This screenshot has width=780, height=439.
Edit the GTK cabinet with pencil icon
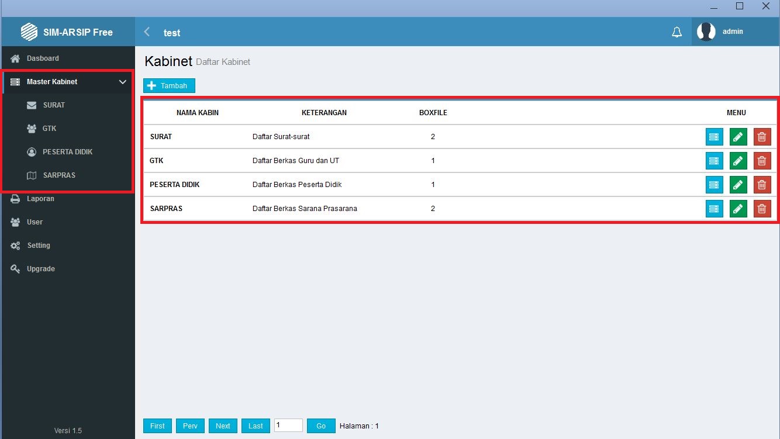click(x=738, y=161)
